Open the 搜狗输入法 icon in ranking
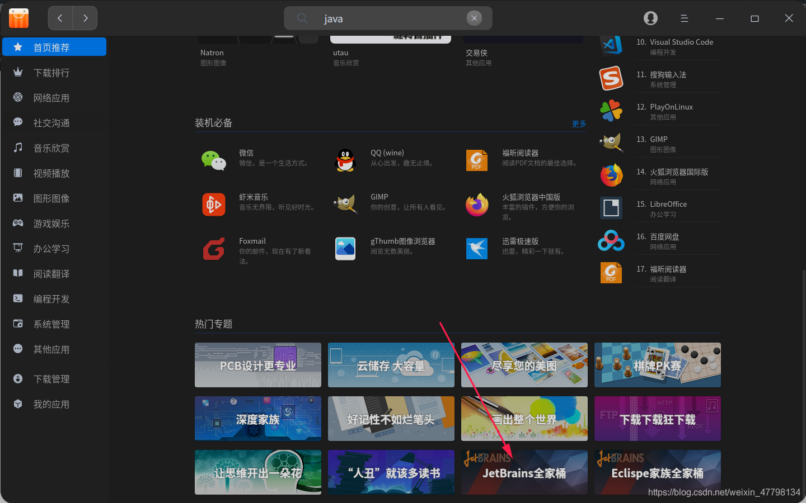The image size is (806, 503). coord(611,78)
